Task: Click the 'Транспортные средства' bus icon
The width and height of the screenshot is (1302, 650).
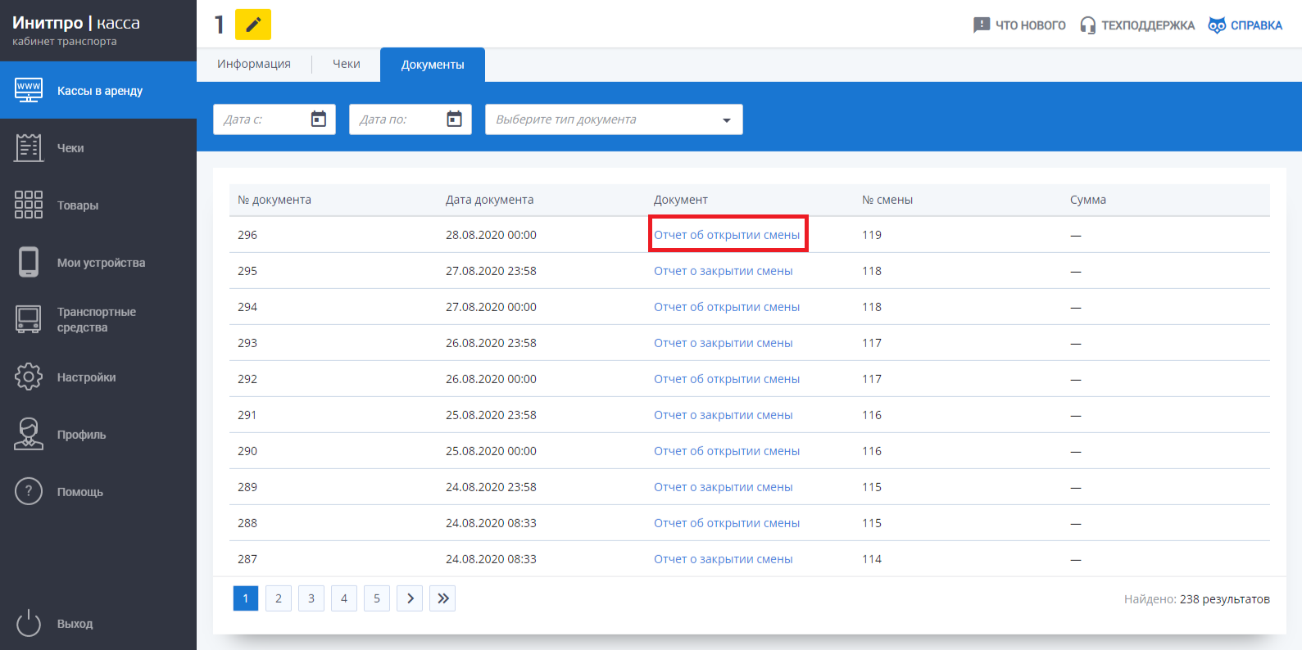Action: 29,319
